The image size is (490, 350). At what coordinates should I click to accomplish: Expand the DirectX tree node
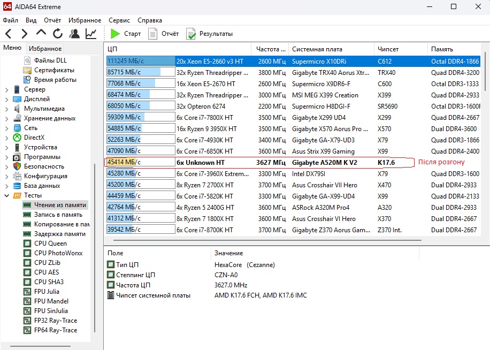pos(6,138)
